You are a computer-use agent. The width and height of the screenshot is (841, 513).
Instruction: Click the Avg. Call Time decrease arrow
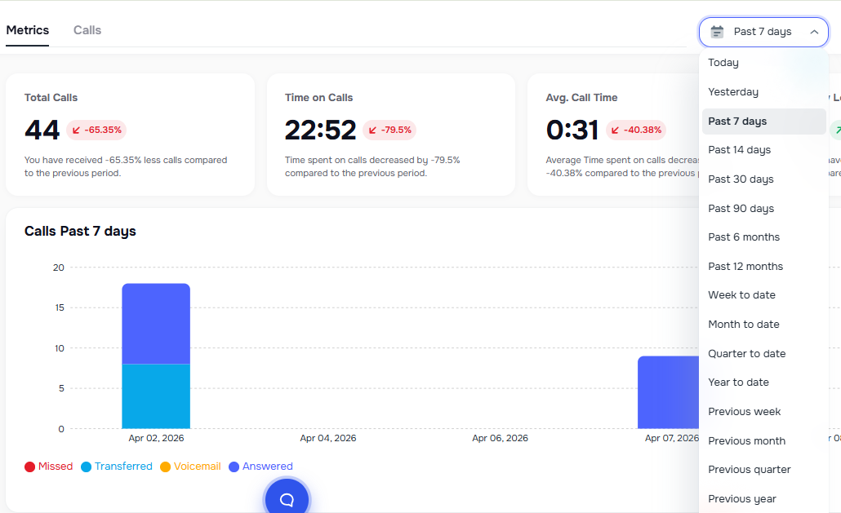click(x=616, y=130)
